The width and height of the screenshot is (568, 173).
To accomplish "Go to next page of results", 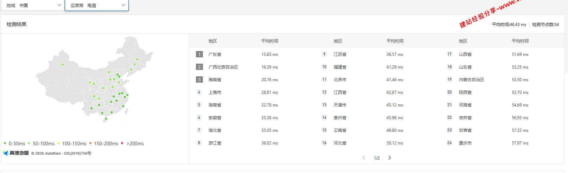I will click(389, 158).
